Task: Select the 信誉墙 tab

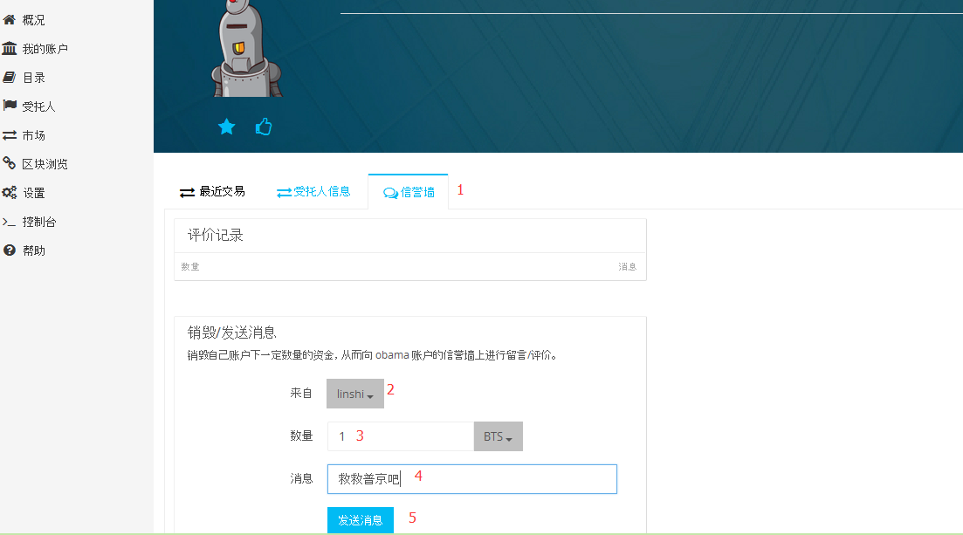Action: click(x=409, y=192)
